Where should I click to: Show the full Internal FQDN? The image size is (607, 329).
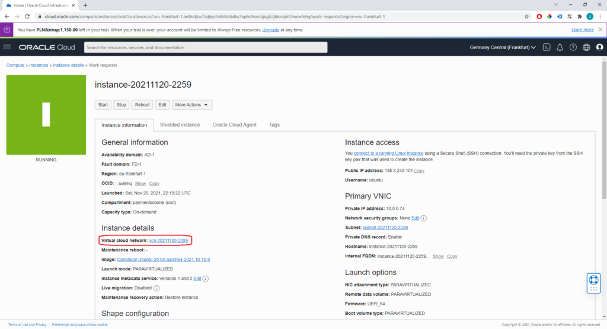click(x=438, y=256)
